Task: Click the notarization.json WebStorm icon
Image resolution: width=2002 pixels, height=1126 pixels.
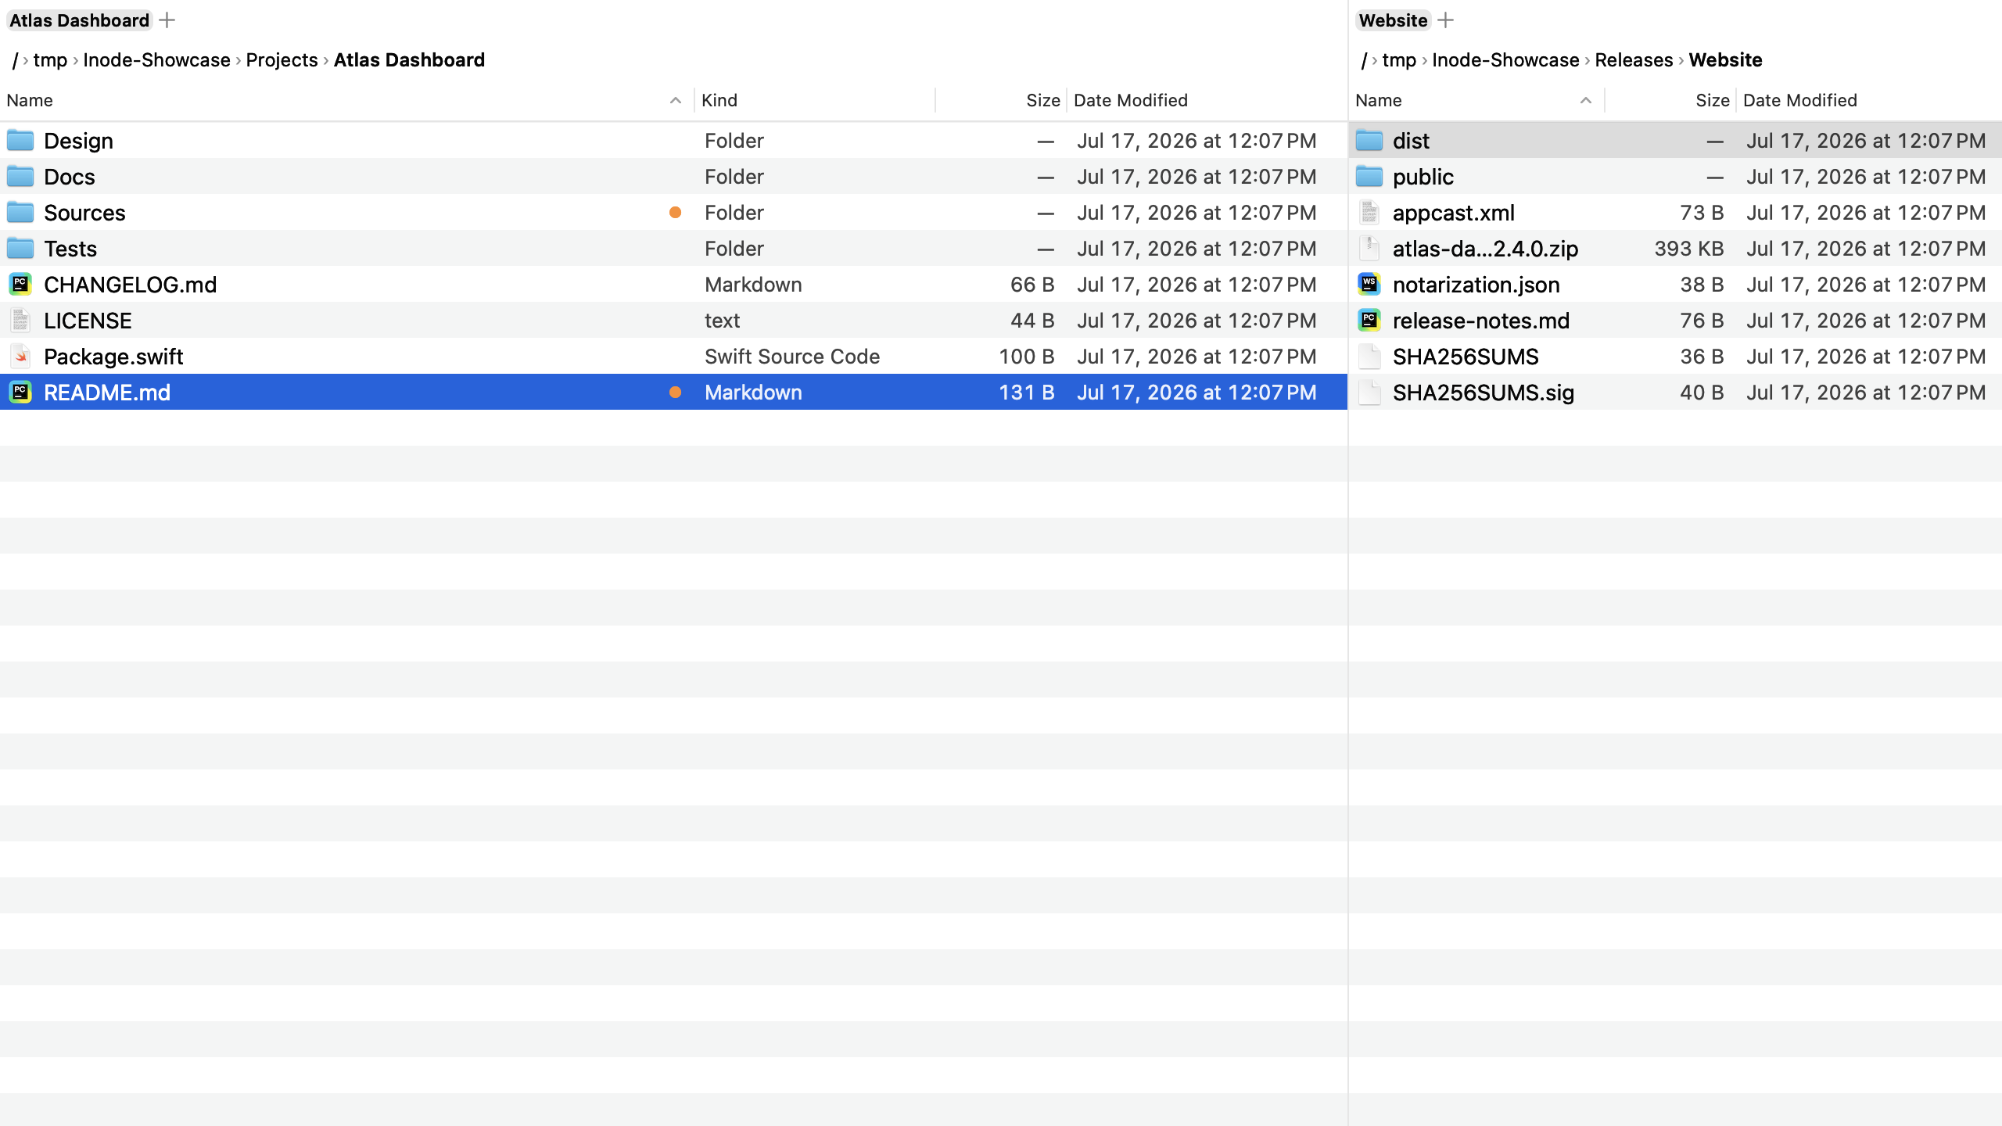Action: pos(1369,285)
